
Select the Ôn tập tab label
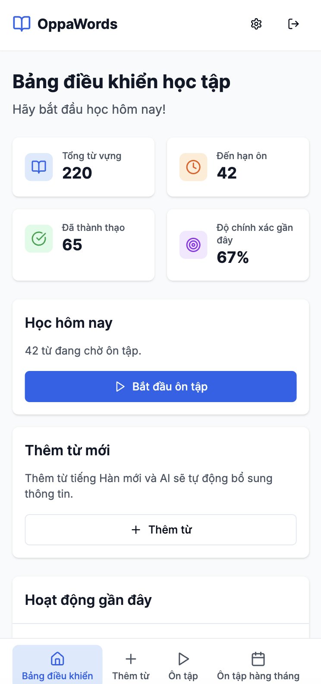pyautogui.click(x=183, y=676)
